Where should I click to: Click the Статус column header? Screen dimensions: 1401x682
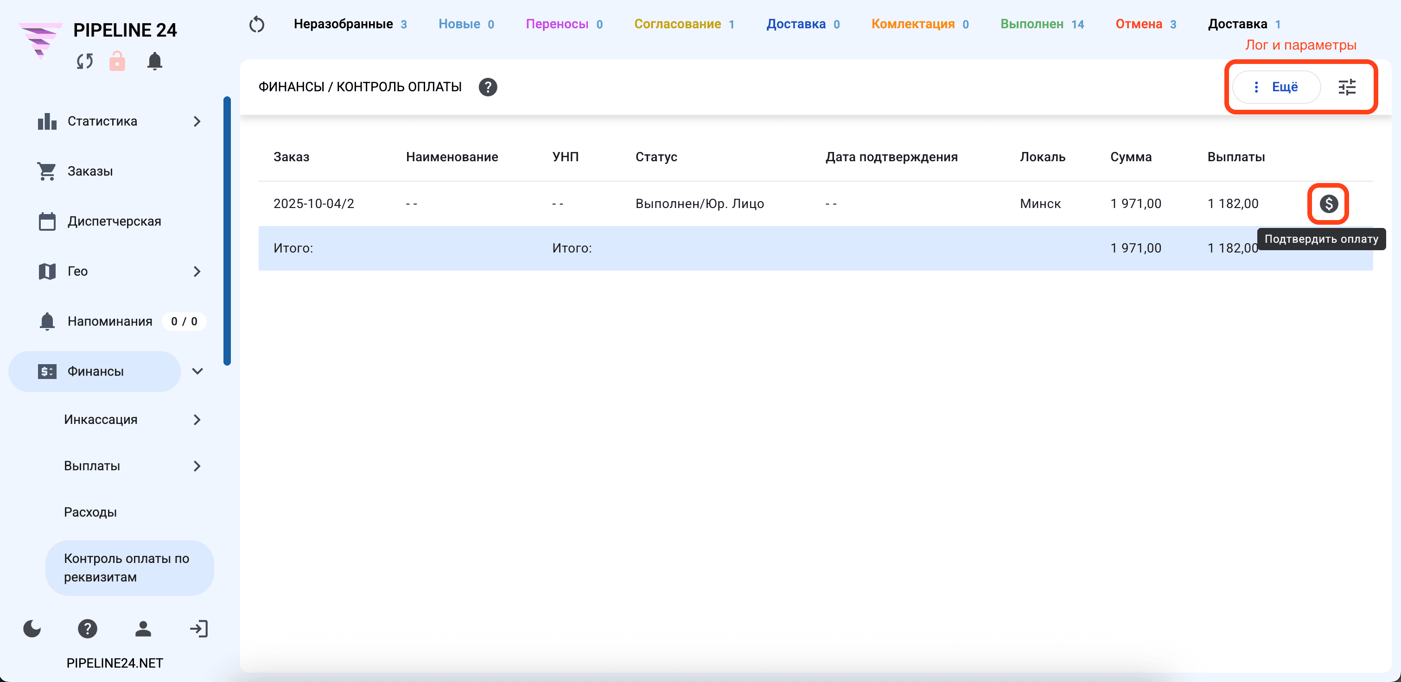[656, 157]
